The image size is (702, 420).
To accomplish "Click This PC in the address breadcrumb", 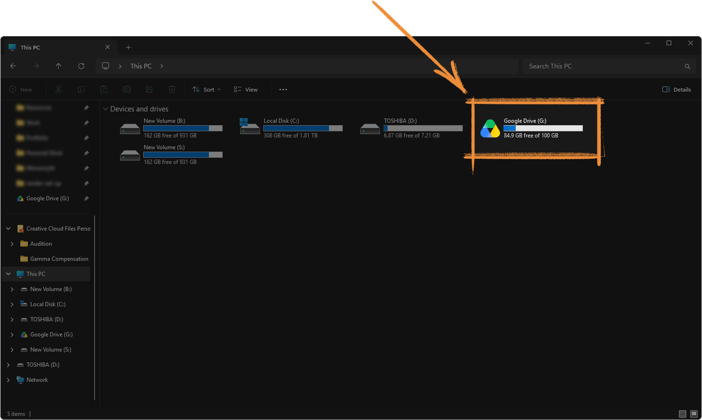I will (141, 66).
